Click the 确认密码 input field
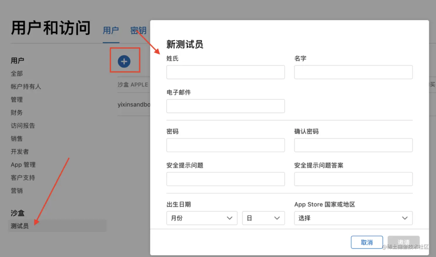The width and height of the screenshot is (436, 257). point(353,145)
